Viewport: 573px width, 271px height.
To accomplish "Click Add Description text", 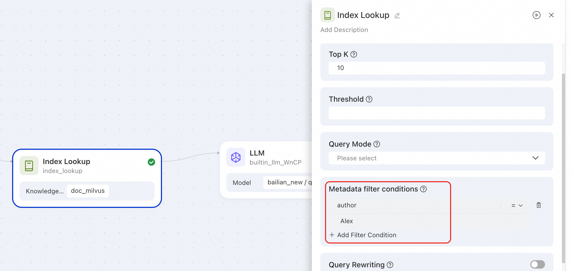I will [344, 30].
